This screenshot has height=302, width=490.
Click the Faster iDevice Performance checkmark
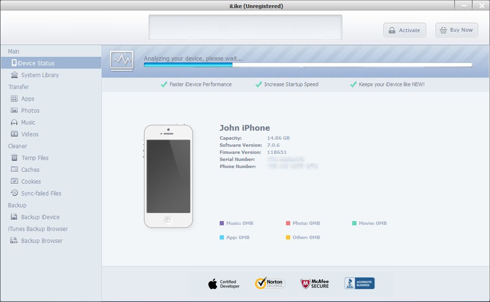click(164, 84)
